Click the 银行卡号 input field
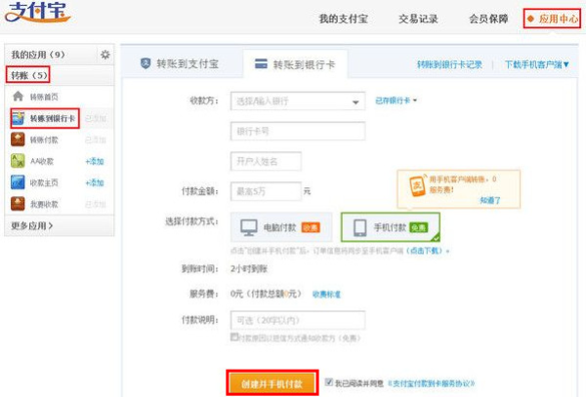 pyautogui.click(x=297, y=131)
